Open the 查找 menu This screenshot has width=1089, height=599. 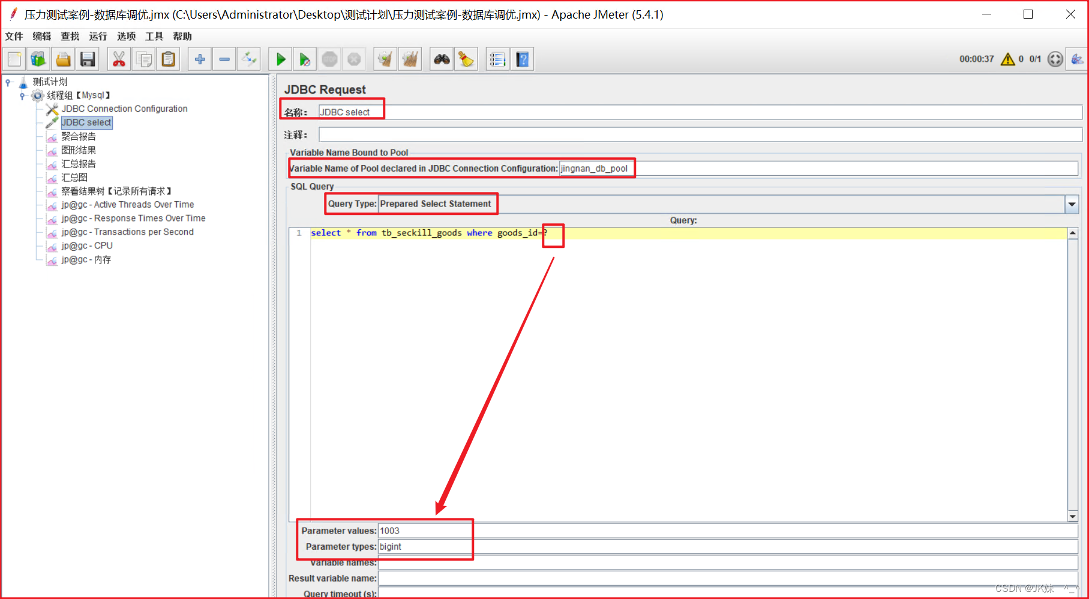[70, 36]
